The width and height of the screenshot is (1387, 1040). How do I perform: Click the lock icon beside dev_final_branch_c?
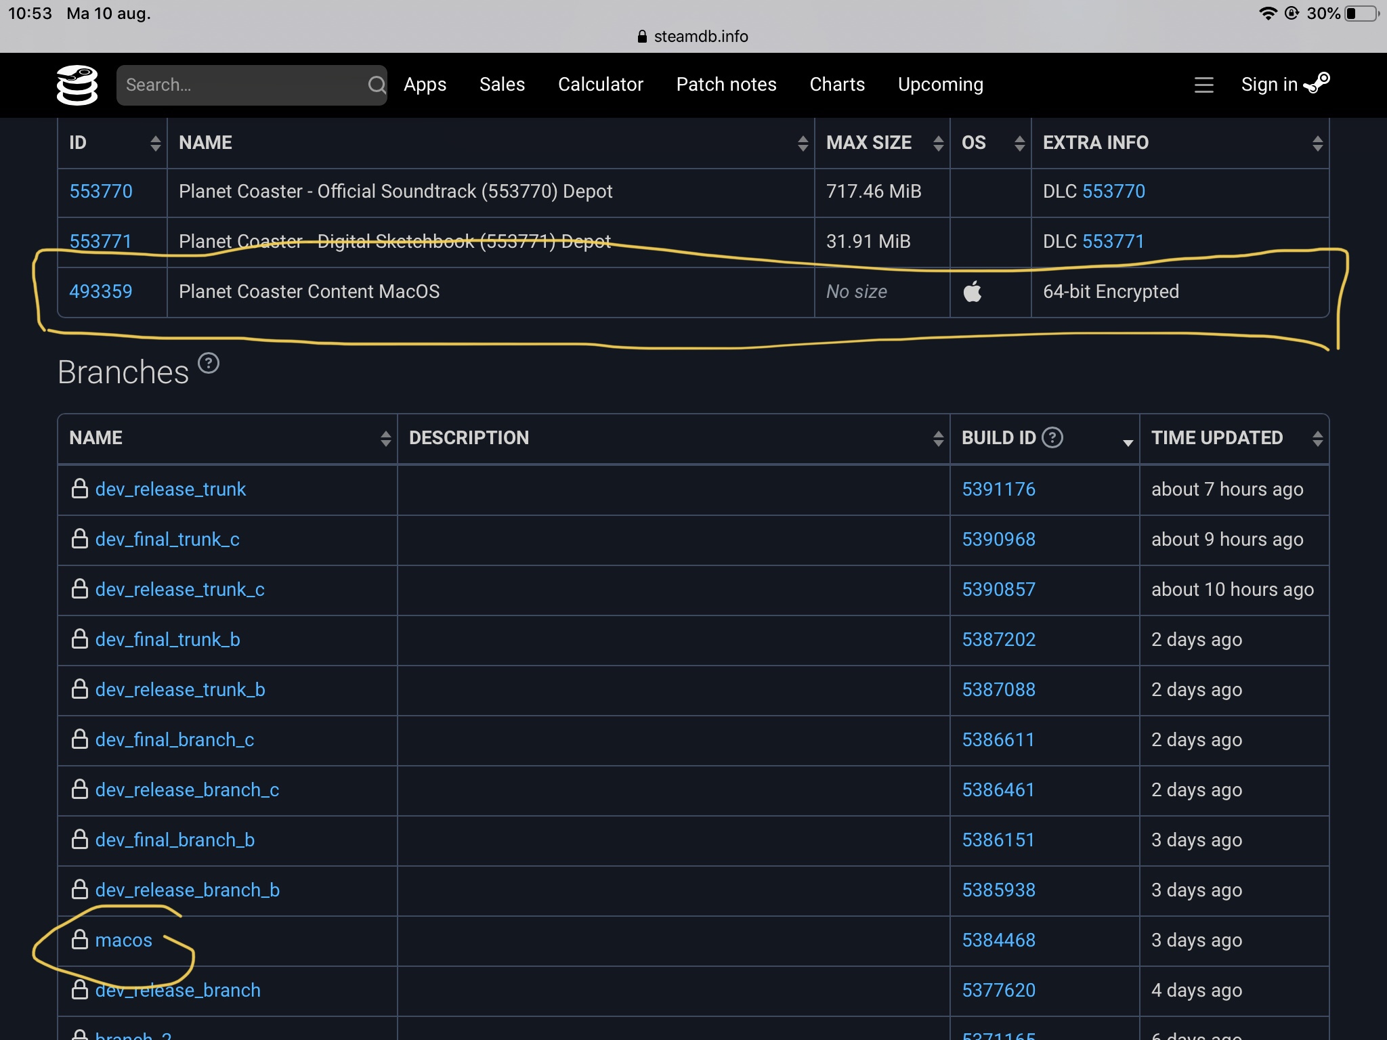coord(80,739)
